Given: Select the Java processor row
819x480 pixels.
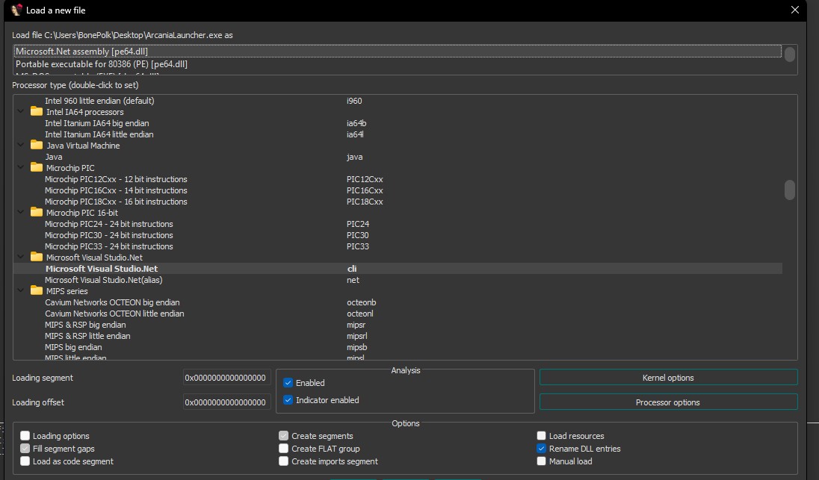Looking at the screenshot, I should [x=398, y=157].
